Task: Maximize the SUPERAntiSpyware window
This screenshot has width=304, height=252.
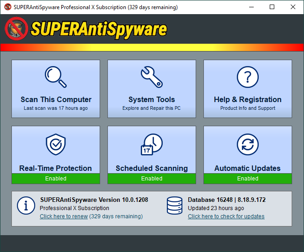Action: pyautogui.click(x=272, y=7)
